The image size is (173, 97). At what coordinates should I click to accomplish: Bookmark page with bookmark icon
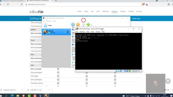[22, 4]
